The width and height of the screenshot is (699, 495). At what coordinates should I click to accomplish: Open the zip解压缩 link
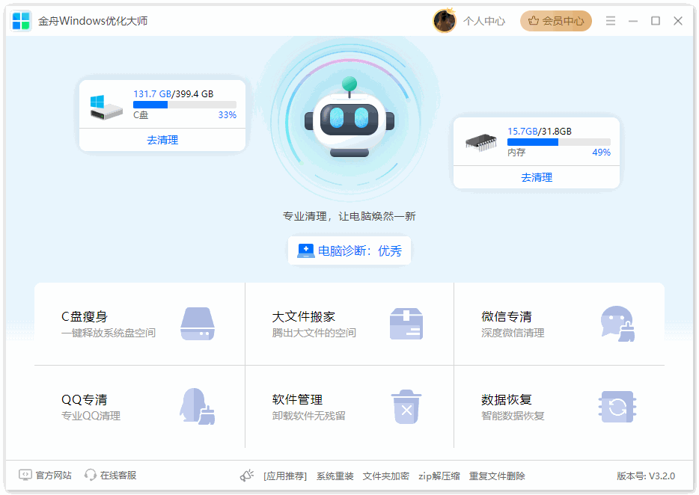point(439,476)
